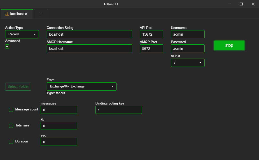Close the localhost tab with X icon
Image resolution: width=259 pixels, height=160 pixels.
[26, 14]
